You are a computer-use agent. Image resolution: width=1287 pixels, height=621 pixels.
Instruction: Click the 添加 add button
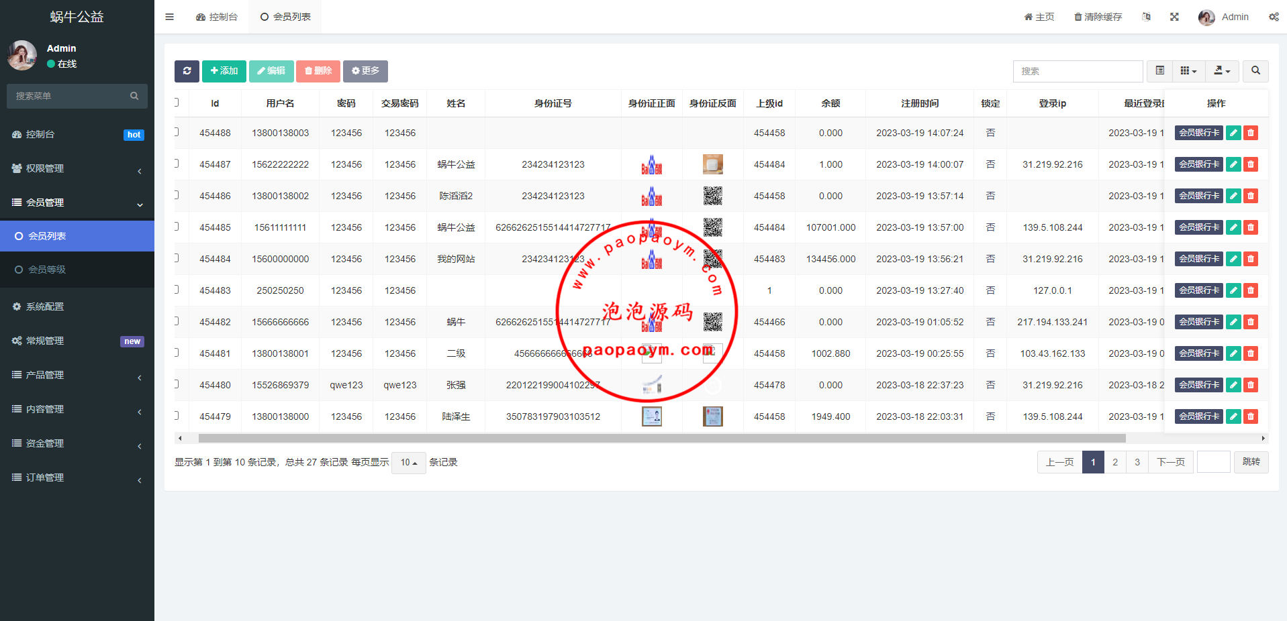point(224,71)
